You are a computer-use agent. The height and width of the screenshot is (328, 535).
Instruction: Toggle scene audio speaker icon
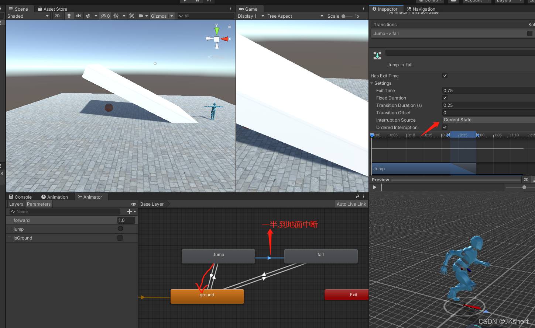click(x=78, y=16)
